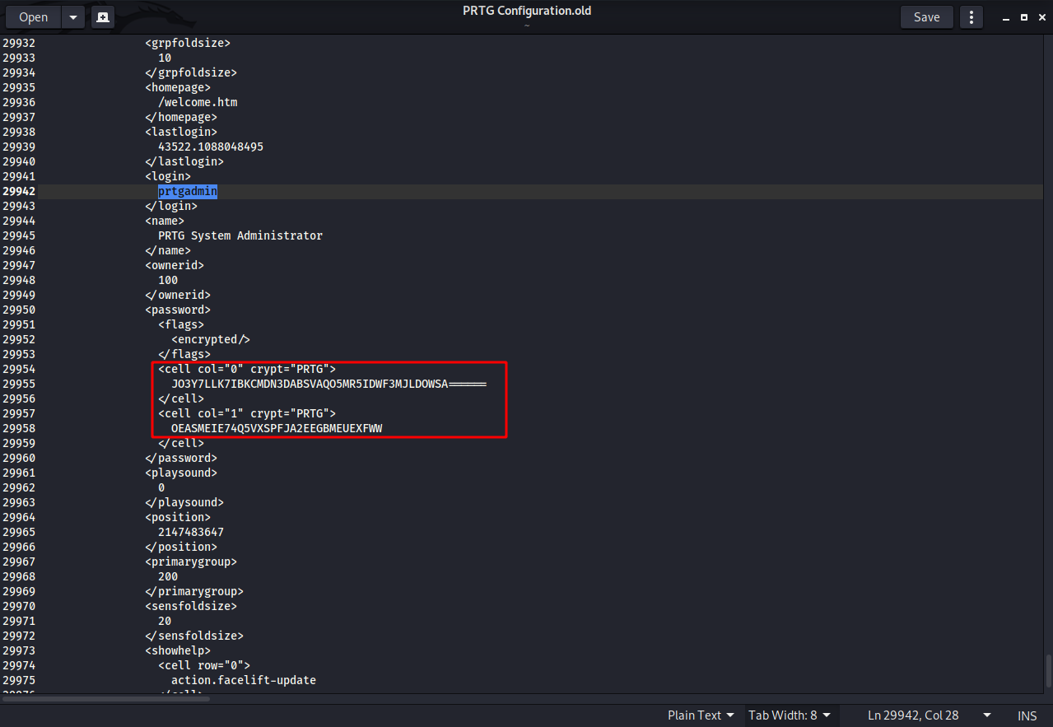Screen dimensions: 1053x727
Task: Click the JO3Y7LLK7IBKCMDN3DABSVAQO5MR5IDWF3MJLDOWSA string
Action: click(310, 384)
